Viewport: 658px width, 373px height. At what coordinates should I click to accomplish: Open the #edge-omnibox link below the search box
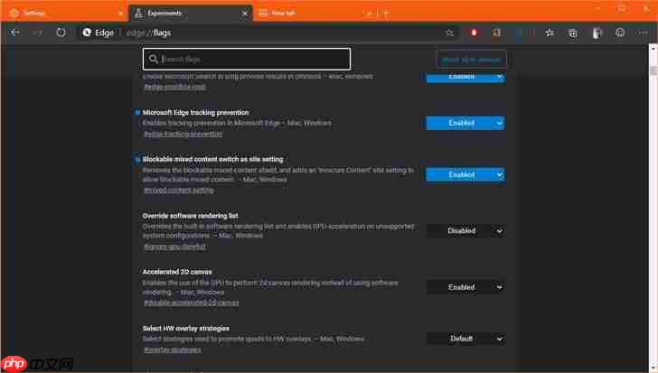pos(175,87)
